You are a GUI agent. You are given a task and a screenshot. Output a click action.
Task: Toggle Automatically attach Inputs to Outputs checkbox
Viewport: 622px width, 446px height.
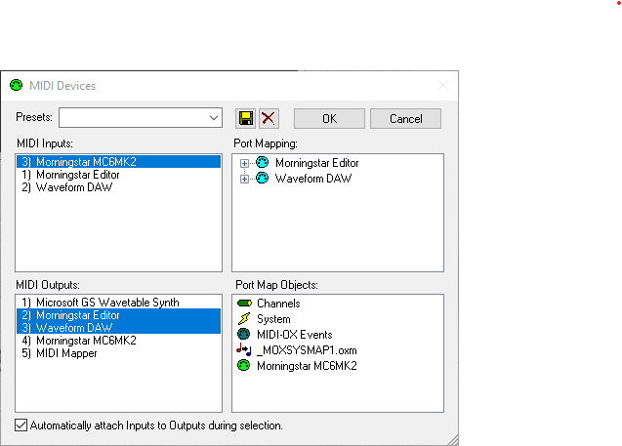(21, 426)
